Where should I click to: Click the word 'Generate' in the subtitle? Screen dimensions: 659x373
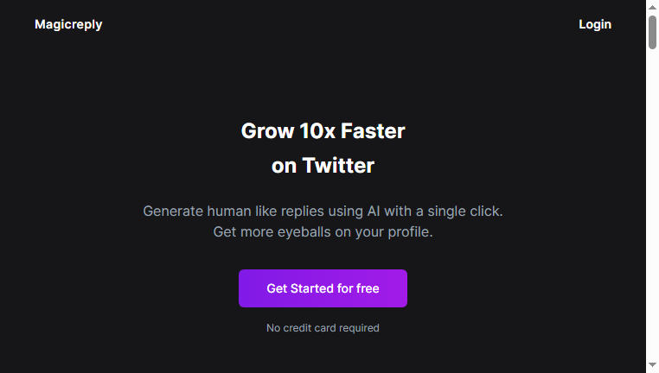click(x=173, y=211)
